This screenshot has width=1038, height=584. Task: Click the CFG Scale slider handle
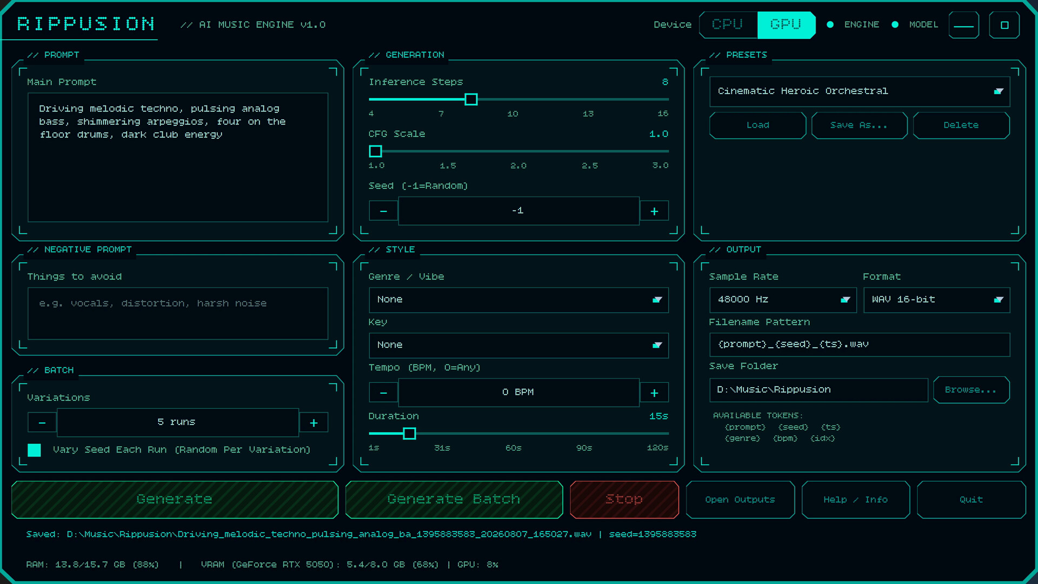[x=375, y=151]
